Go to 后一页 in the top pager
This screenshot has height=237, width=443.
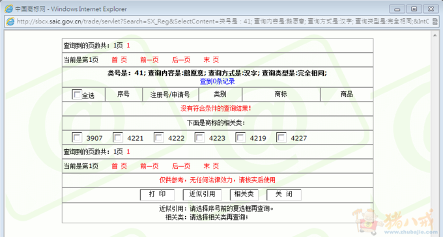coord(181,60)
